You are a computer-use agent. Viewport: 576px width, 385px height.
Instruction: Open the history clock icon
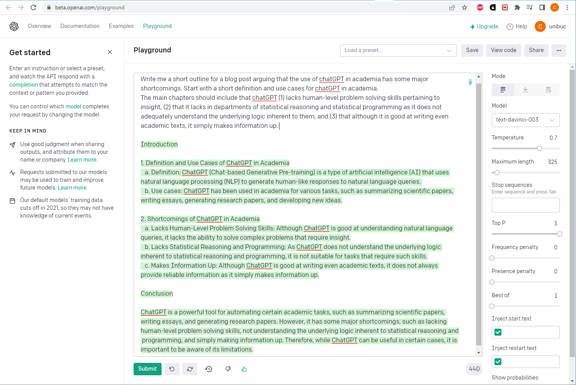tap(209, 369)
